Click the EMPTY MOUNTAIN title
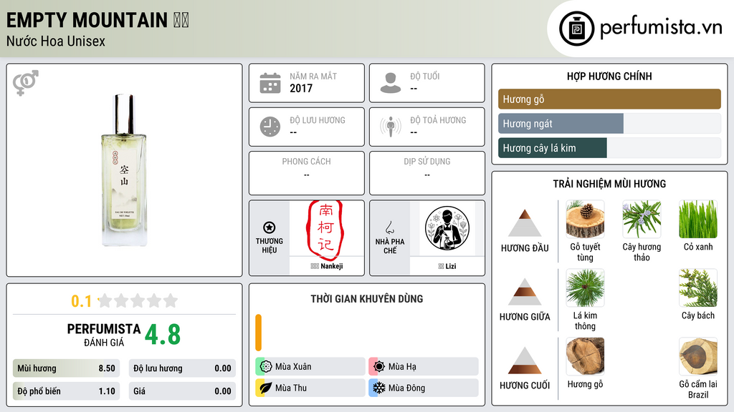The image size is (734, 412). click(x=97, y=20)
